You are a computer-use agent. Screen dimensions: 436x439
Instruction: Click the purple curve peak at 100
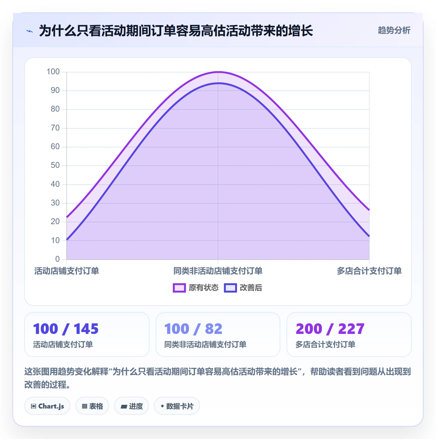click(x=218, y=72)
